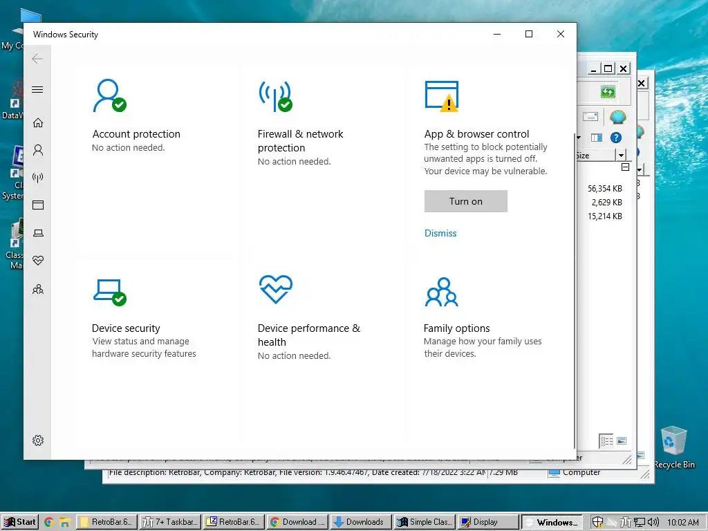Click the Firewall & network protection tile icon
The height and width of the screenshot is (531, 708).
tap(275, 95)
